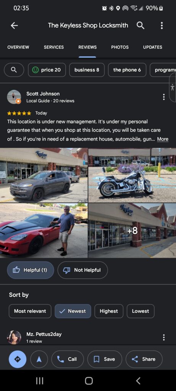The width and height of the screenshot is (176, 391).
Task: Switch to the Photos tab
Action: click(x=120, y=47)
